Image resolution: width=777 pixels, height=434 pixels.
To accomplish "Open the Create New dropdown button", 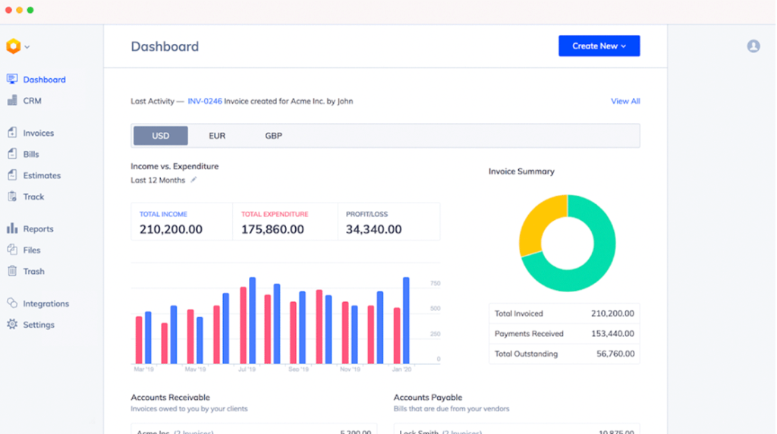I will (x=599, y=46).
